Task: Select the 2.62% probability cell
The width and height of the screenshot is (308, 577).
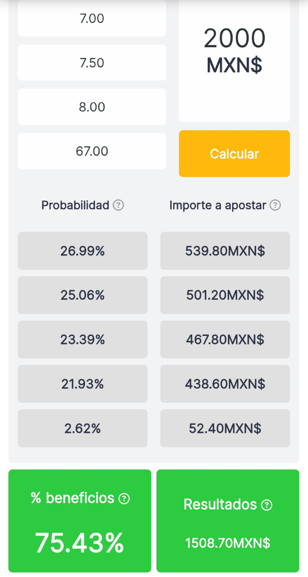Action: (83, 428)
